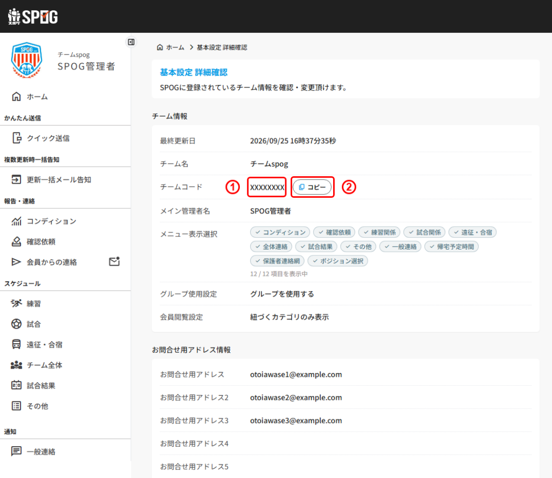
Task: Click the quick send icon
Action: tap(17, 138)
